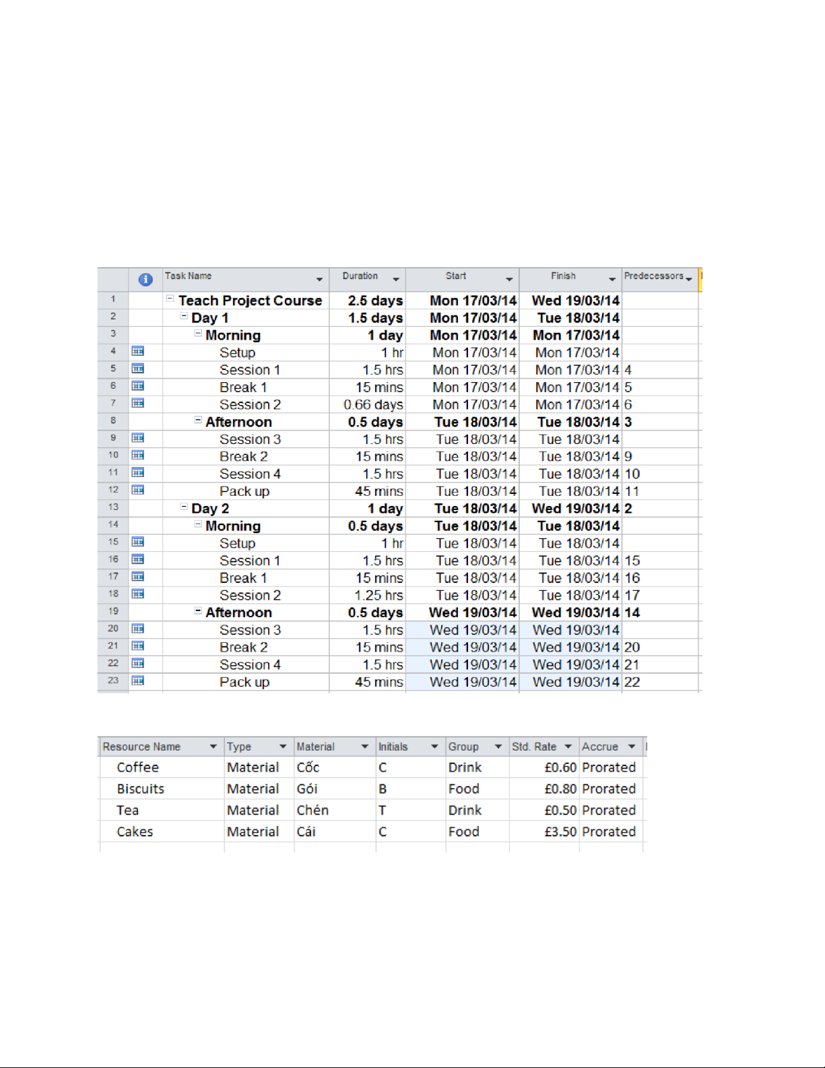Select row 1 by its row number header

(x=113, y=299)
